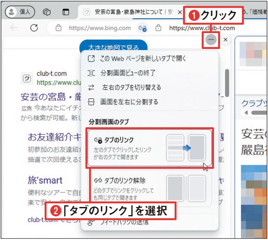
Task: Choose the タブのリンク option card
Action: [150, 148]
